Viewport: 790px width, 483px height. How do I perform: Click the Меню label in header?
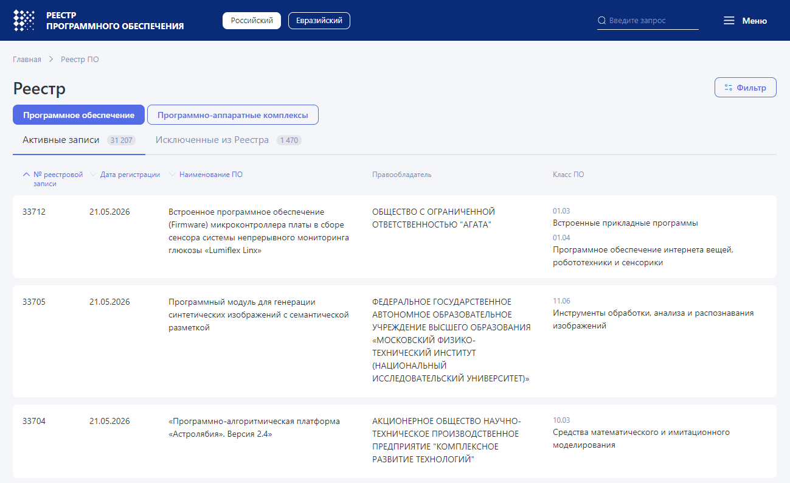tap(754, 21)
